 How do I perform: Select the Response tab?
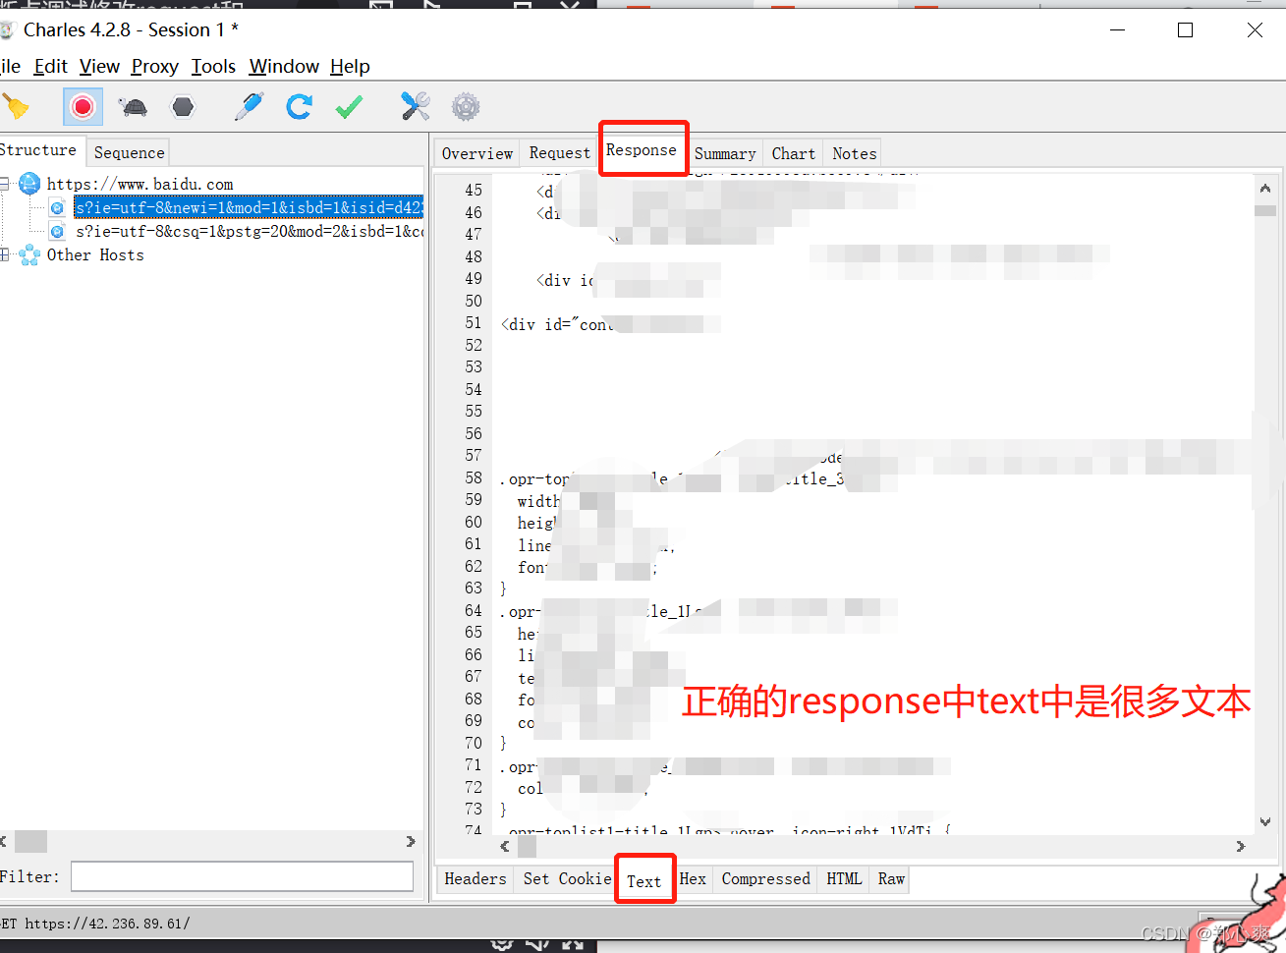[642, 150]
